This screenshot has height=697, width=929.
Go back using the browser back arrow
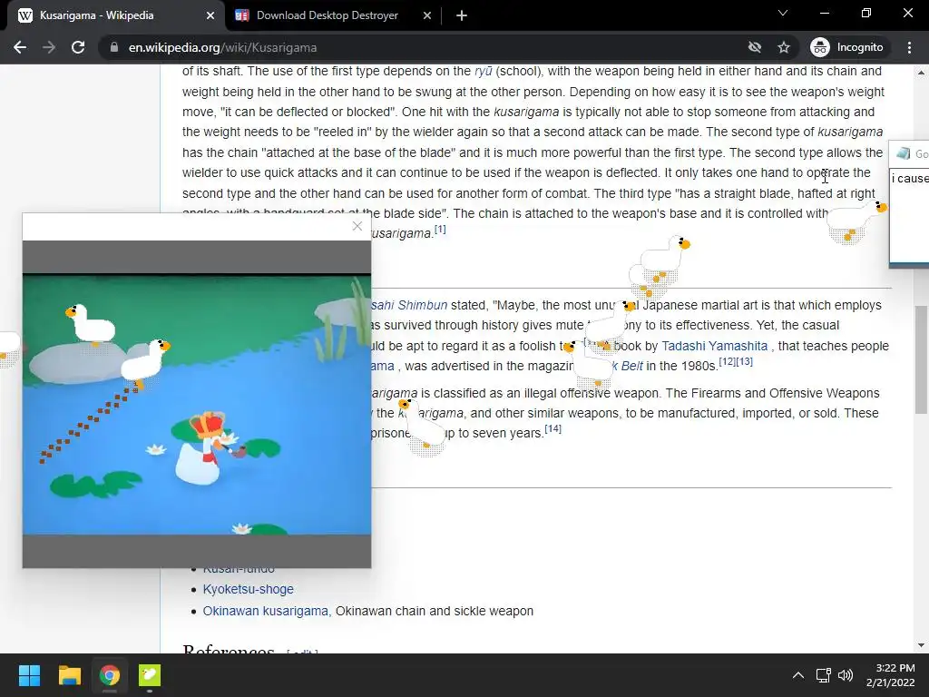coord(20,47)
